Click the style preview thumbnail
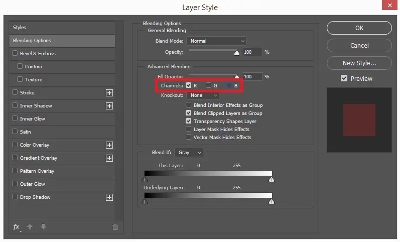The height and width of the screenshot is (242, 400). pos(359,120)
